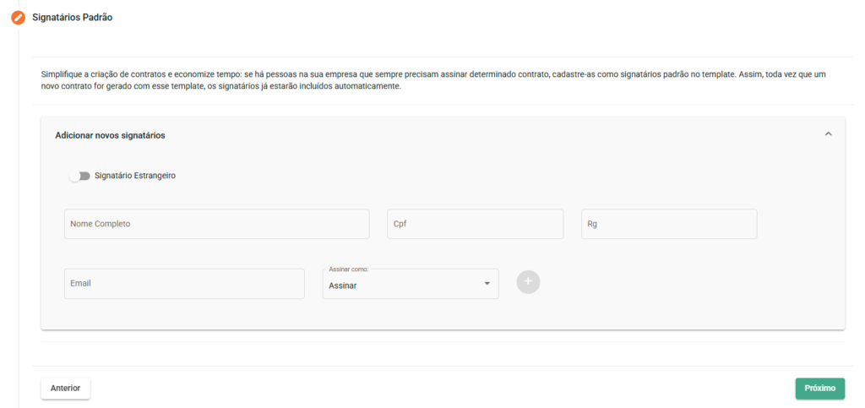Click the orange pencil step icon
Screen dimensions: 865x408
click(18, 18)
